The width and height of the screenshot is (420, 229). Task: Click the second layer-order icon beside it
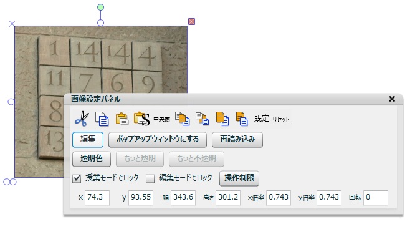[x=203, y=119]
